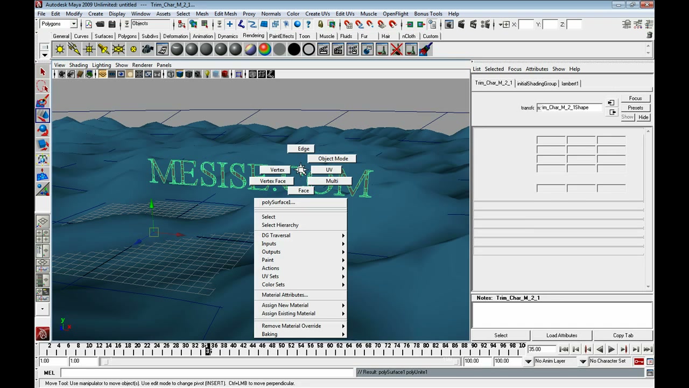Viewport: 689px width, 388px height.
Task: Switch to the lambert1 tab
Action: (570, 84)
